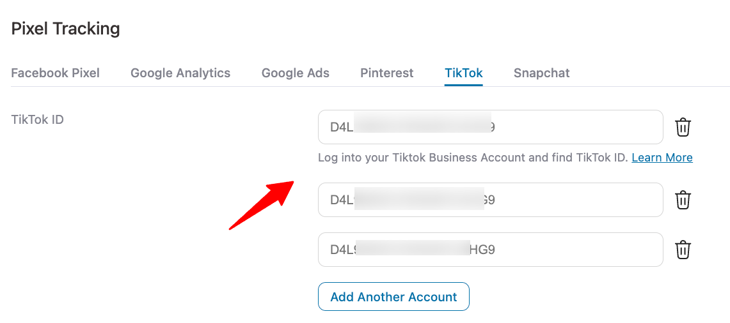Go to the Pinterest tab
The image size is (730, 323).
pyautogui.click(x=387, y=73)
